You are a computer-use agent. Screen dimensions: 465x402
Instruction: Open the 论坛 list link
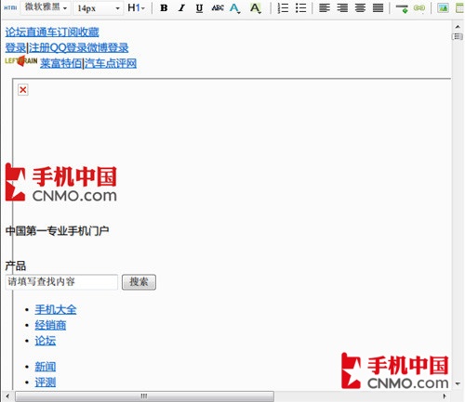(46, 341)
